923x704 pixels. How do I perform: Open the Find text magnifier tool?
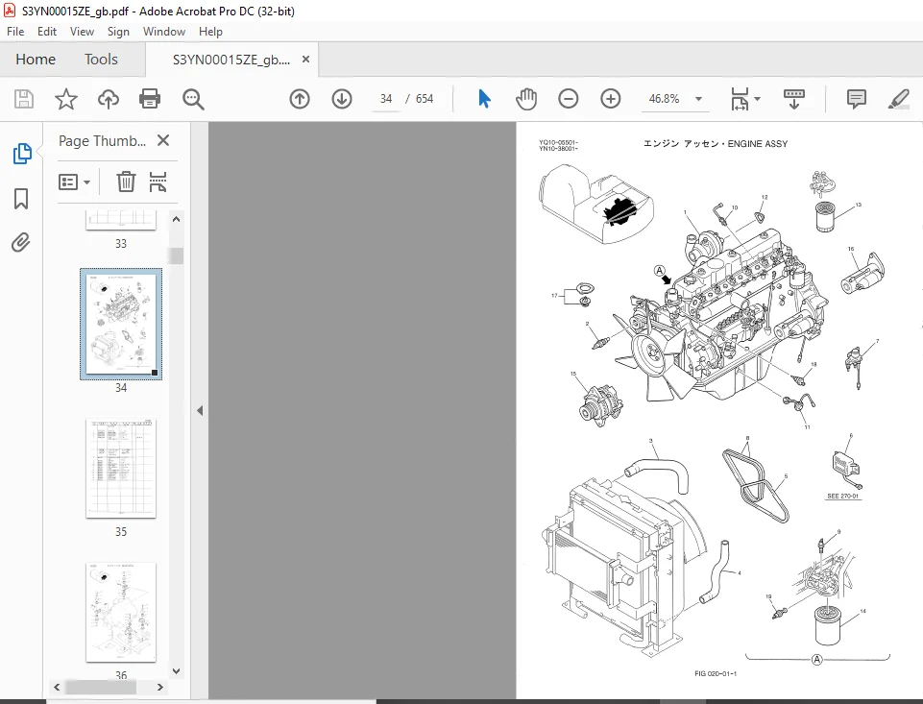pos(193,100)
